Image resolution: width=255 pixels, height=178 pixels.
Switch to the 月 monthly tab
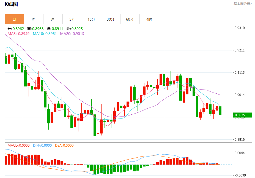point(53,19)
